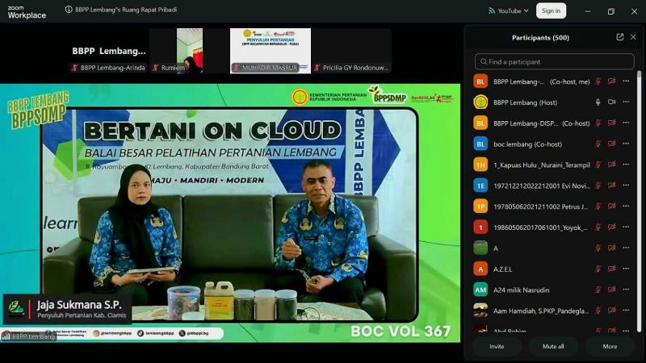
Task: Click muted mic icon of BBPP Lembang-DISP co-host
Action: tap(598, 123)
